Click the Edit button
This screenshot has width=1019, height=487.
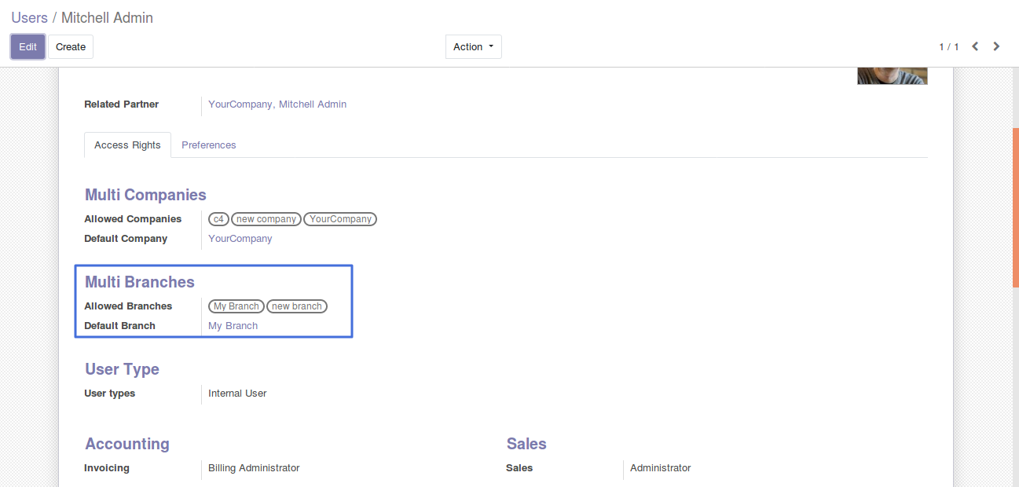[27, 46]
